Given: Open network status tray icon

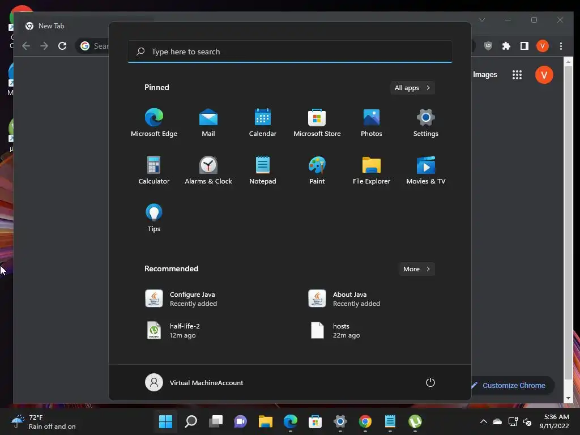Looking at the screenshot, I should tap(513, 421).
